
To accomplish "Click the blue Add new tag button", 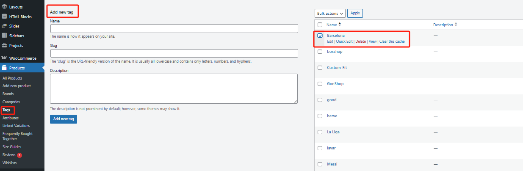I will [x=63, y=119].
